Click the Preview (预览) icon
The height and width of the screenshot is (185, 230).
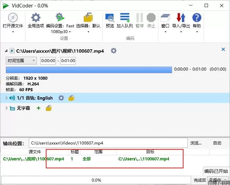pos(110,18)
